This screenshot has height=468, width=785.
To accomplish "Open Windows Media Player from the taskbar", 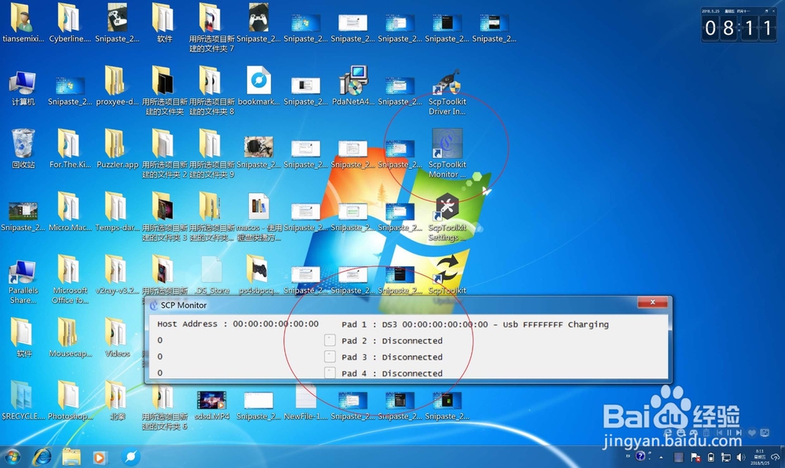I will (x=100, y=457).
